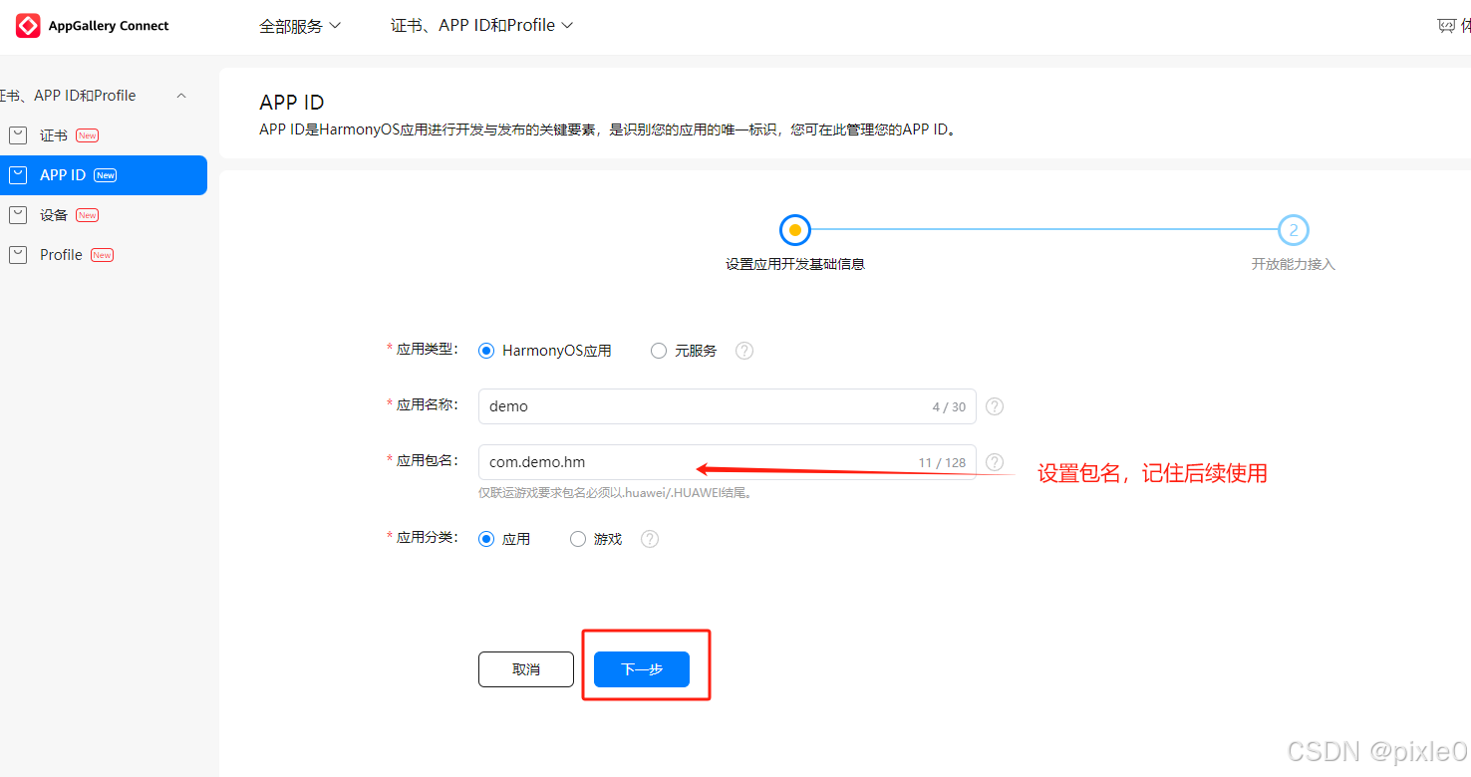
Task: Click the cart icon at top right
Action: (x=1446, y=26)
